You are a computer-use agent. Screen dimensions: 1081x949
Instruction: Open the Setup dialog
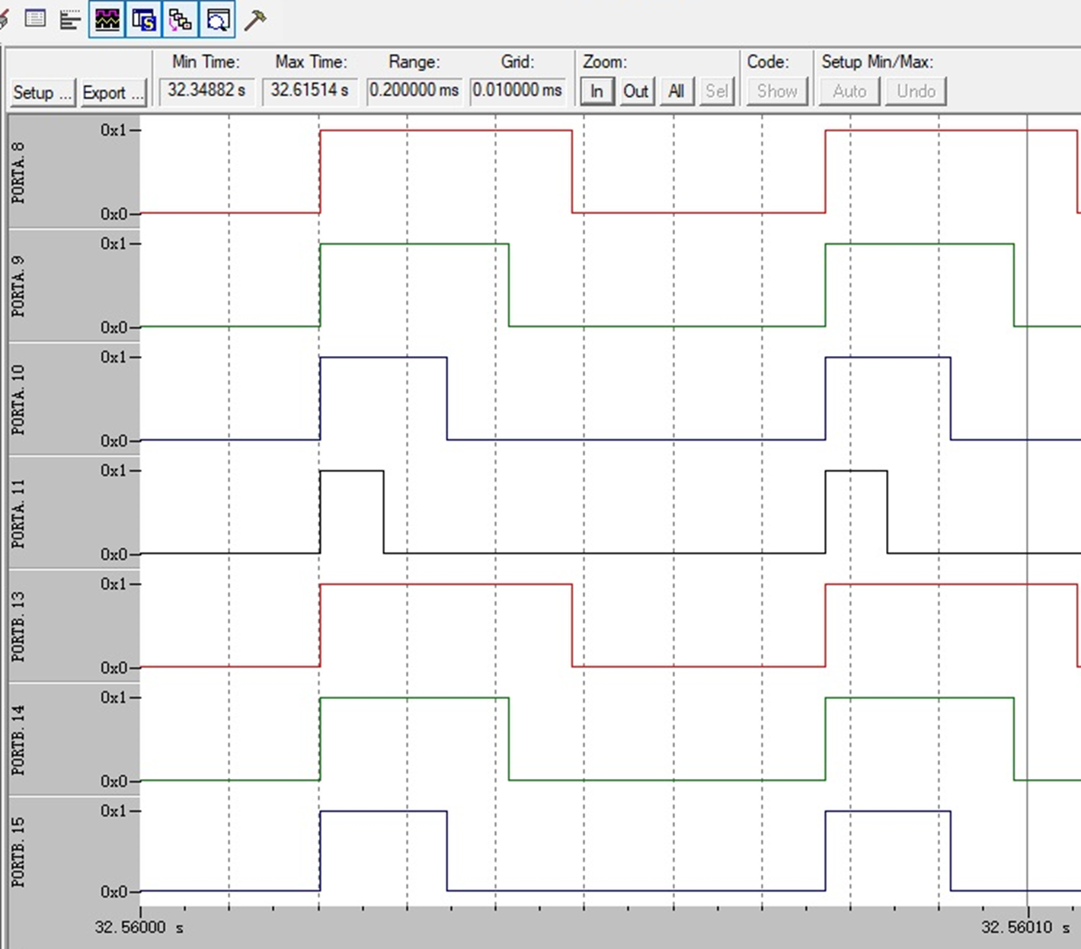click(x=43, y=92)
